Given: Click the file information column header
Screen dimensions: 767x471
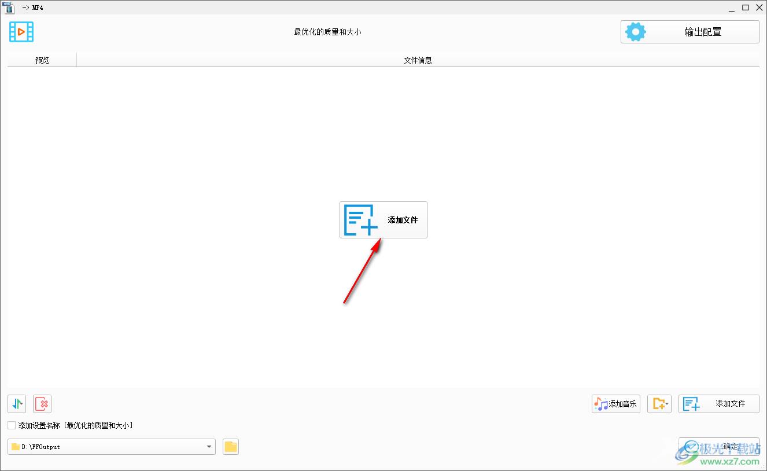Looking at the screenshot, I should (418, 60).
